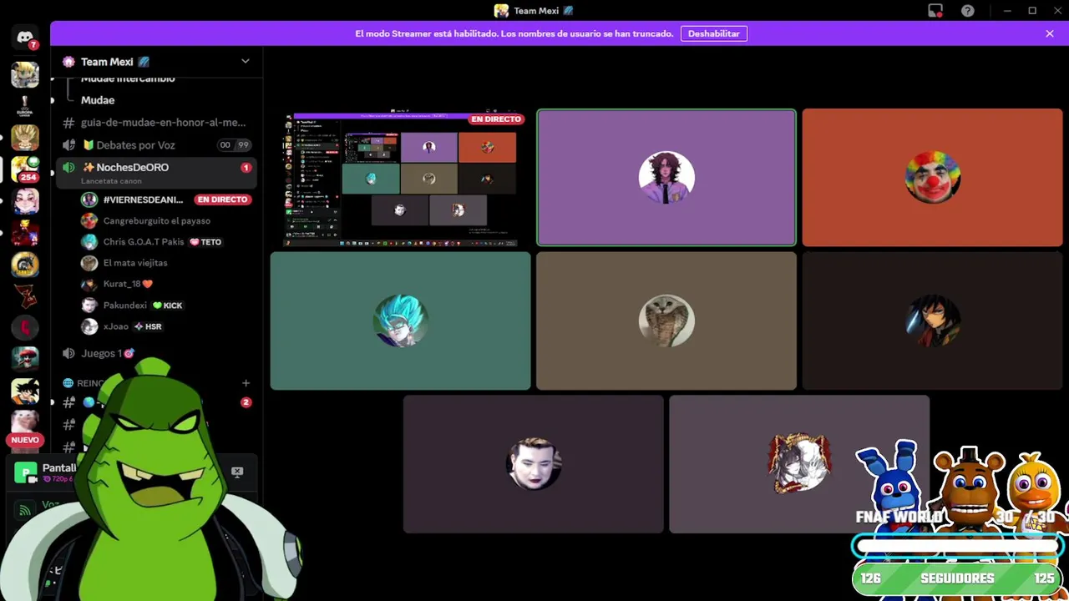Open the red Z logo server
This screenshot has height=601, width=1069.
pos(25,295)
